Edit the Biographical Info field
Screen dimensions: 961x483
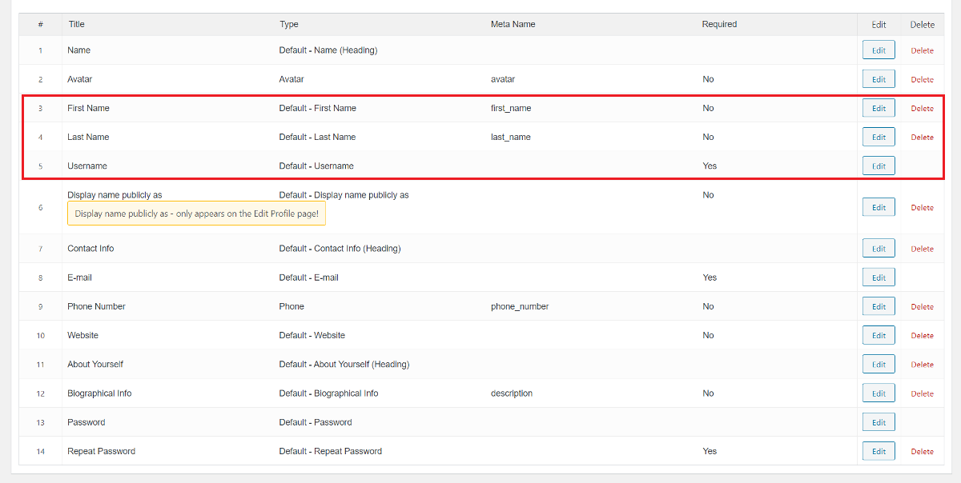tap(879, 393)
